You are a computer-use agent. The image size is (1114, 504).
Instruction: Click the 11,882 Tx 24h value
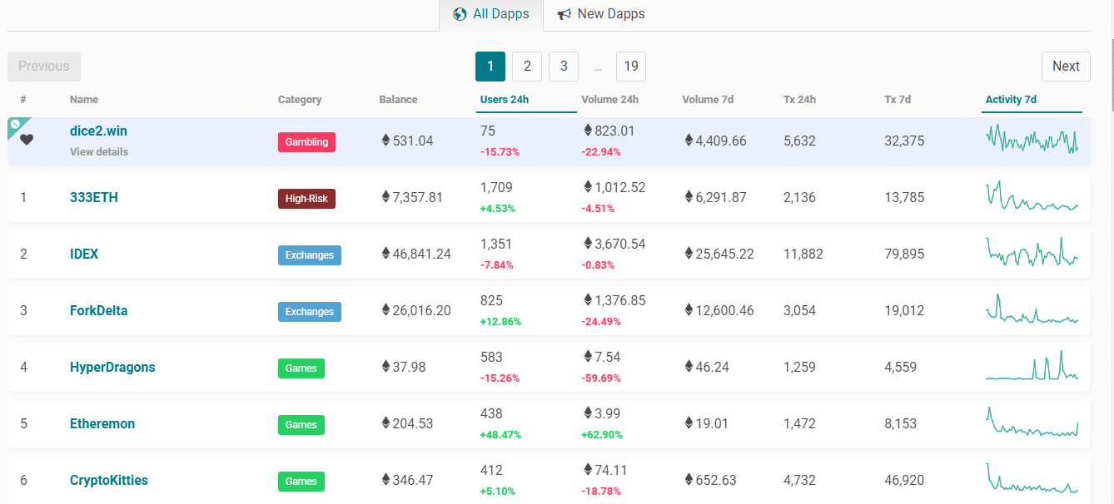pyautogui.click(x=803, y=254)
